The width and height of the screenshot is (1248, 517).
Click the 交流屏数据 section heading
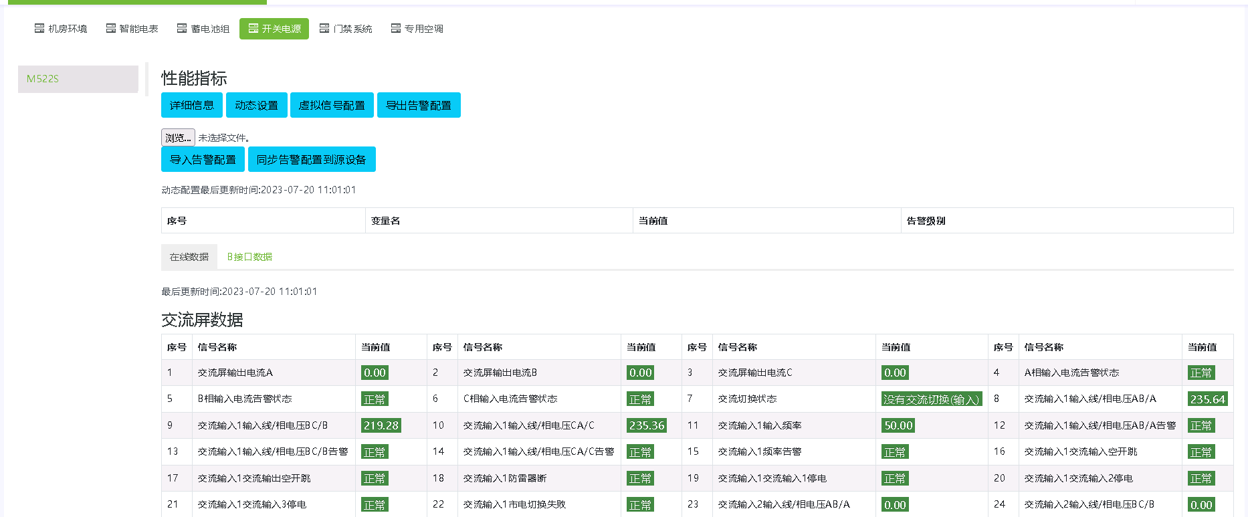pos(202,320)
